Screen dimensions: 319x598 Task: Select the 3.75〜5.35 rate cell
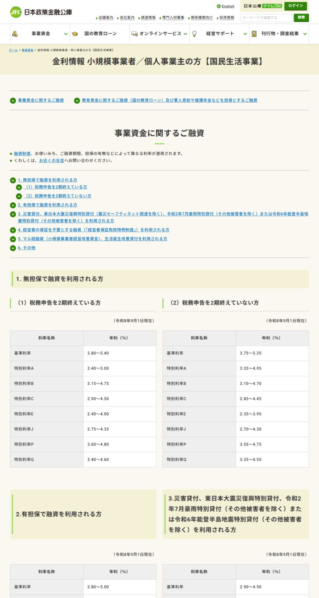tap(272, 353)
